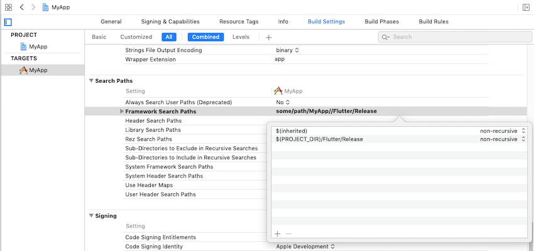This screenshot has height=251, width=534.
Task: Select the Levels view
Action: pos(241,37)
